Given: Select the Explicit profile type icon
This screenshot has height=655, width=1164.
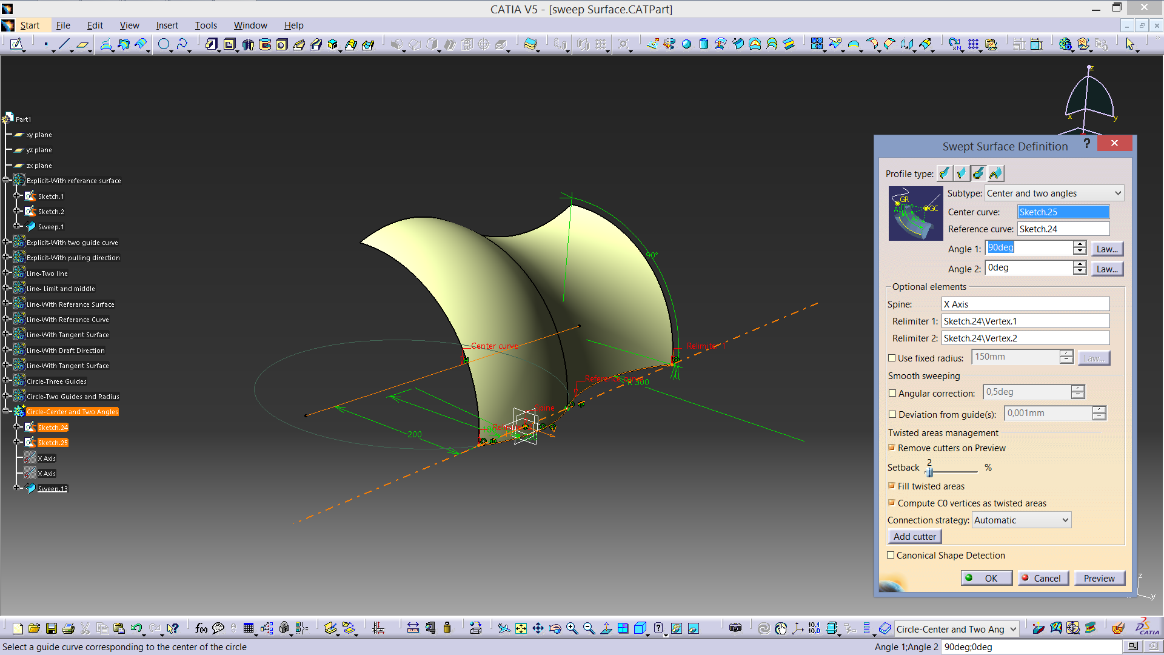Looking at the screenshot, I should pyautogui.click(x=945, y=173).
